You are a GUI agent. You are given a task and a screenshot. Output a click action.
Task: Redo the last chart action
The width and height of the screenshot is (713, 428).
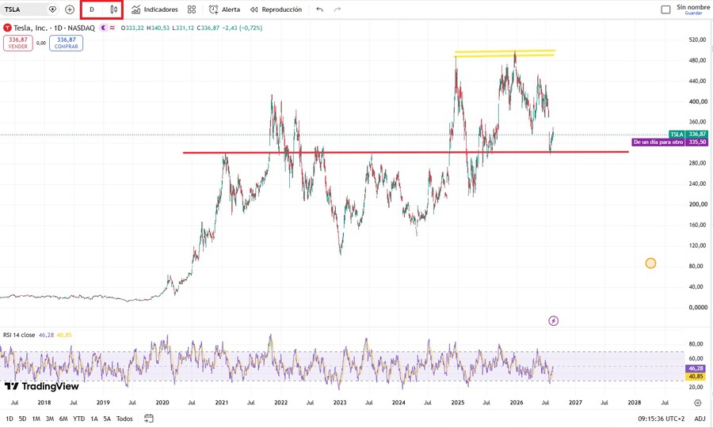(x=337, y=9)
